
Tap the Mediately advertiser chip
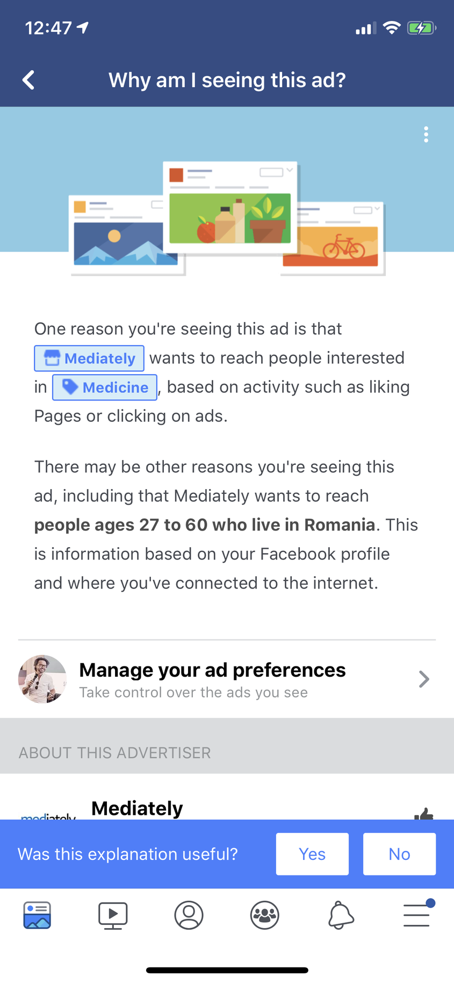coord(89,358)
